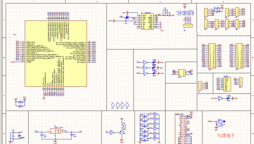Image resolution: width=254 pixels, height=144 pixels.
Task: Click the D1 diode near CH340G
Action: pyautogui.click(x=127, y=17)
